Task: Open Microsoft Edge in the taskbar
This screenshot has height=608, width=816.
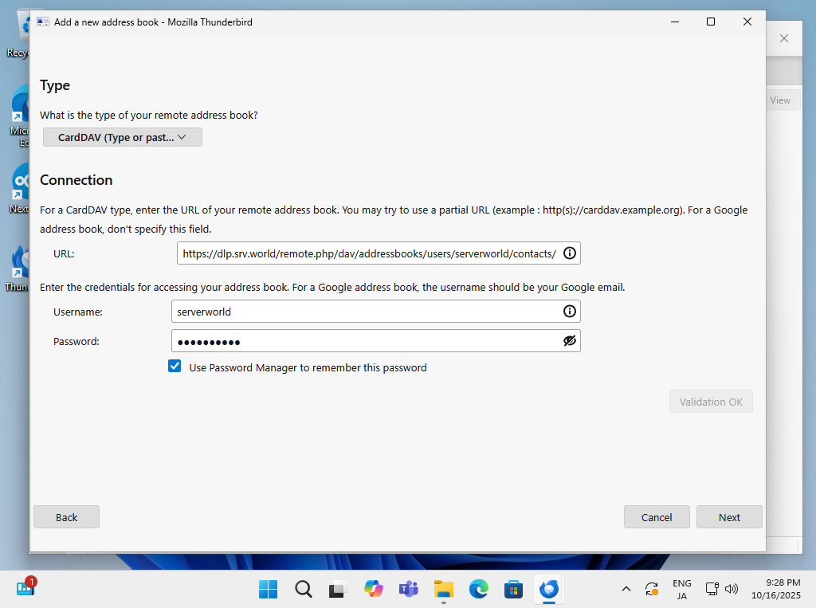Action: (478, 590)
